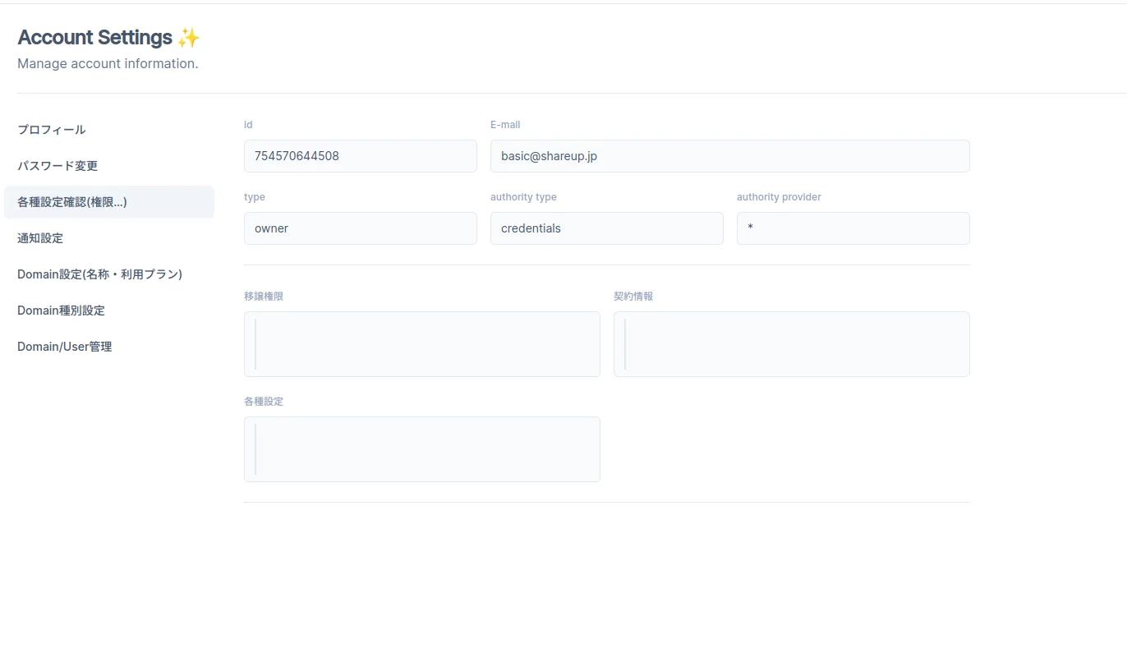Click the 'authority provider' label
The image size is (1127, 672).
point(779,197)
